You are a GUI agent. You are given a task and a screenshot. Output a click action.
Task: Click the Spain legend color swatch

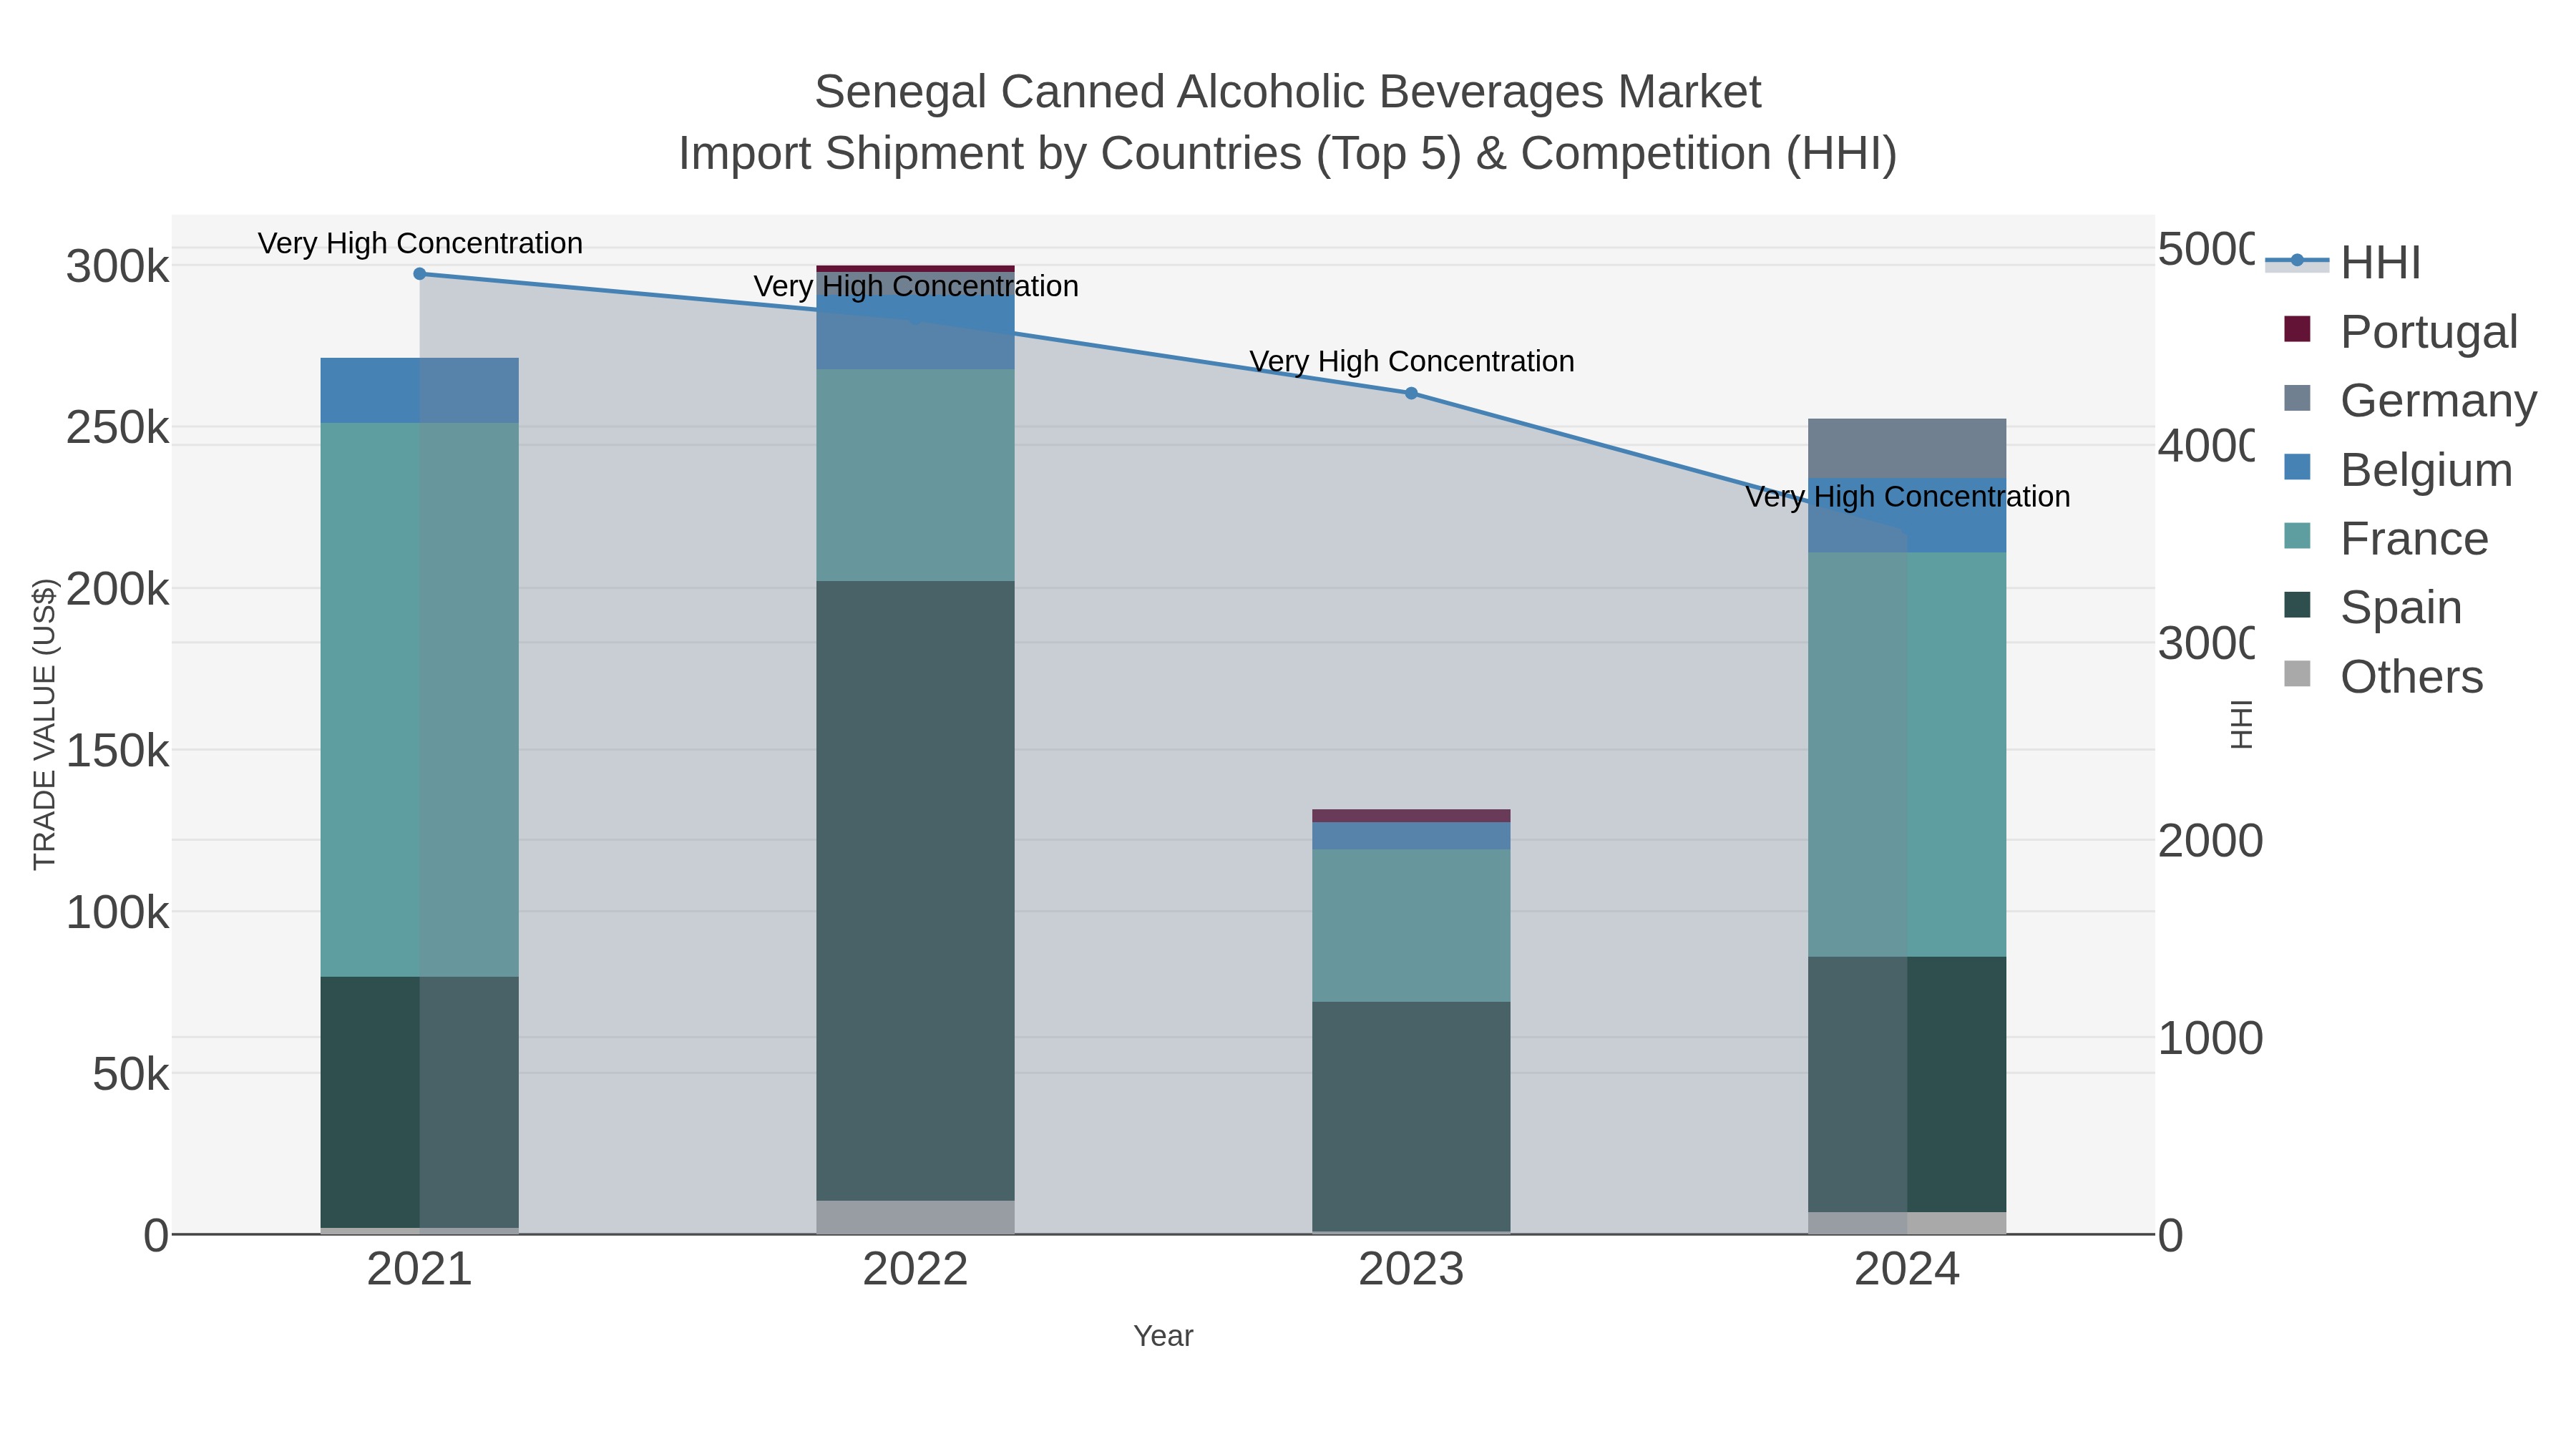coord(2298,605)
